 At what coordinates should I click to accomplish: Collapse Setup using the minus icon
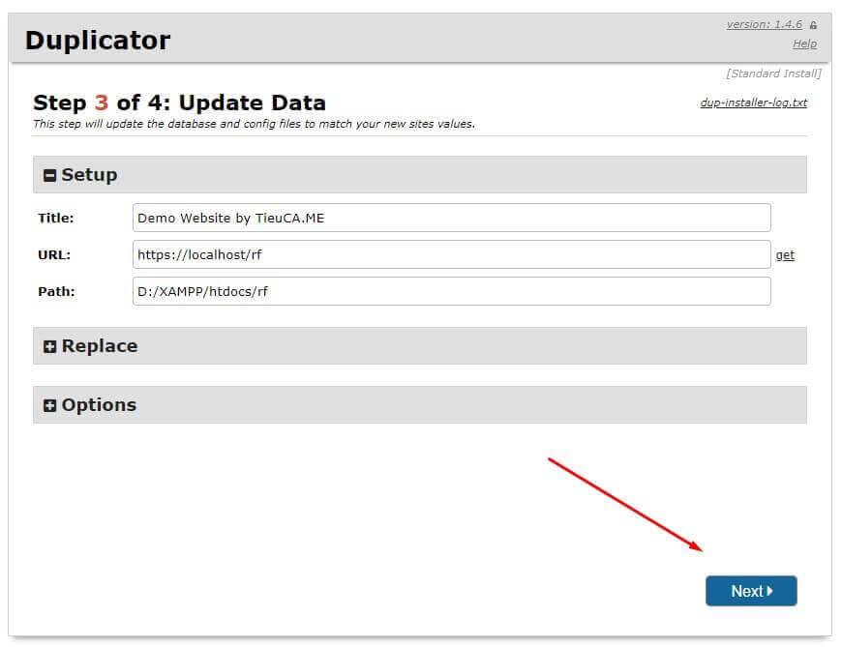(x=49, y=175)
